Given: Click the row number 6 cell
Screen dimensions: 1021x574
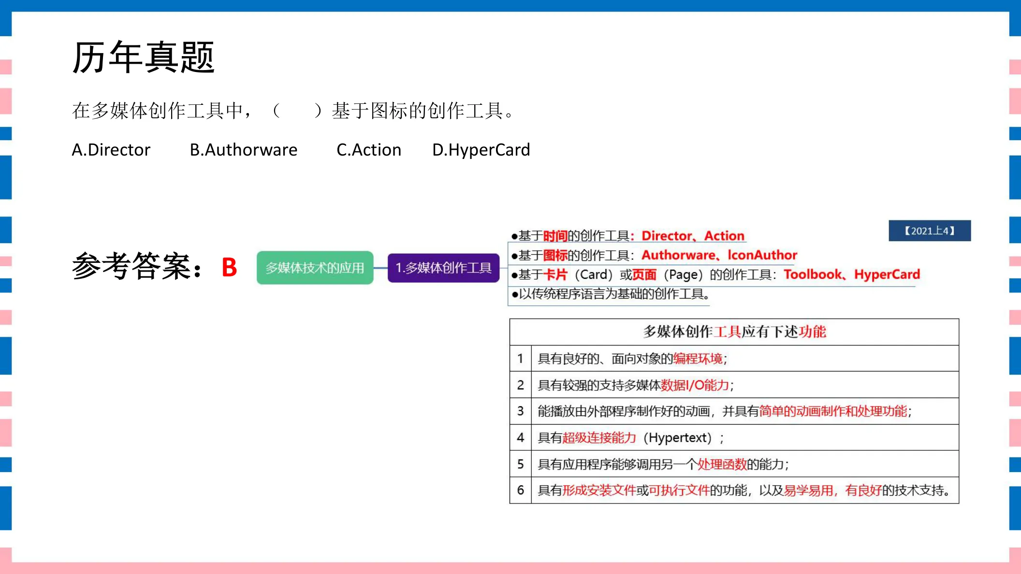Looking at the screenshot, I should 521,490.
